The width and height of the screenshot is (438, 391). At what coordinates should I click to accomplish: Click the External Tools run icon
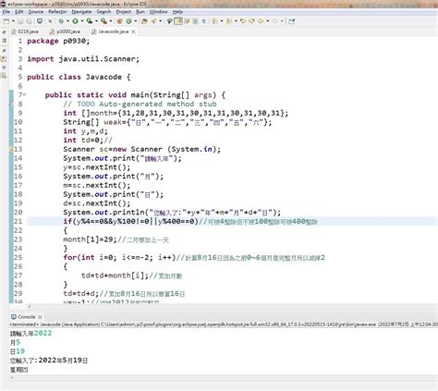(x=103, y=21)
